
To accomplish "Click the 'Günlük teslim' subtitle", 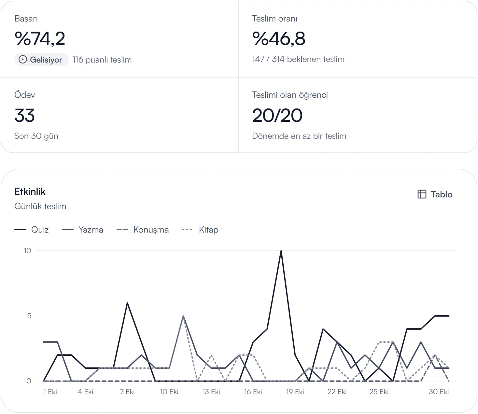I will [x=40, y=206].
